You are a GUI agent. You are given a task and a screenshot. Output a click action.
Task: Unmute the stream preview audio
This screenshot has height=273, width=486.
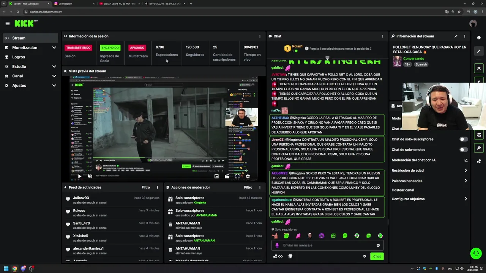tap(90, 176)
